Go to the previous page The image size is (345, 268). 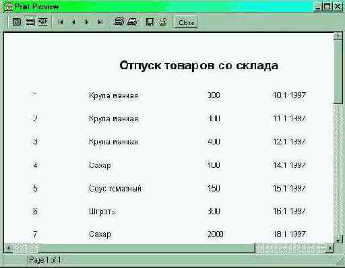click(x=73, y=22)
